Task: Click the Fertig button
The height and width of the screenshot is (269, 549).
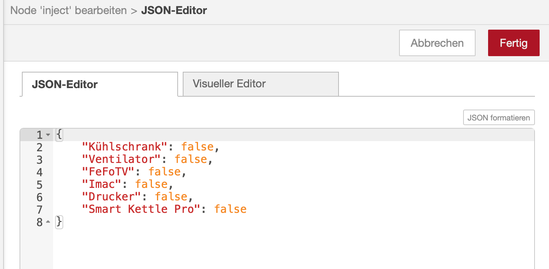Action: 513,43
